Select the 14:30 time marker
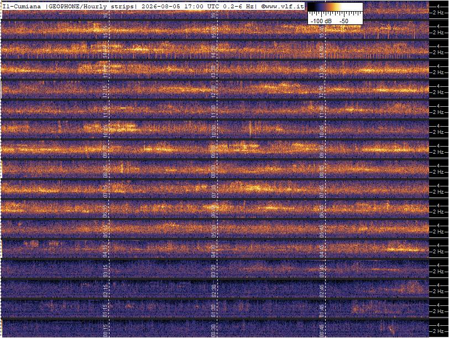This screenshot has height=338, width=449. [x=213, y=52]
